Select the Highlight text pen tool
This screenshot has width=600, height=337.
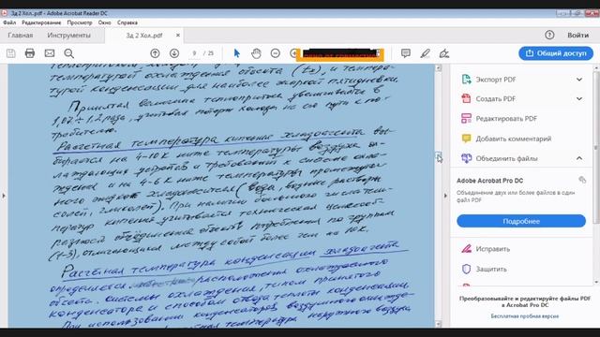pos(425,53)
